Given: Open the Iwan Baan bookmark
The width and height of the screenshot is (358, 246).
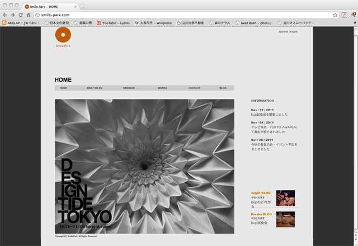Looking at the screenshot, I should click(x=253, y=23).
